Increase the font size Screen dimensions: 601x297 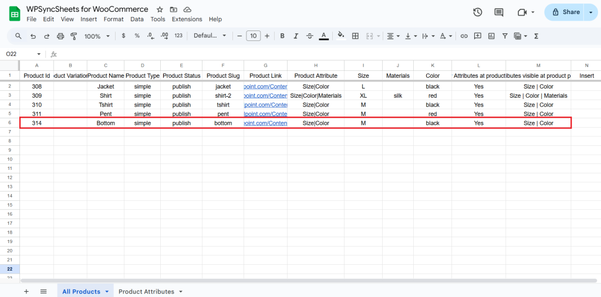coord(267,36)
